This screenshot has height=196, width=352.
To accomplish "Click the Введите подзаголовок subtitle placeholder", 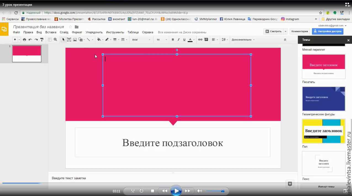I will 173,142.
